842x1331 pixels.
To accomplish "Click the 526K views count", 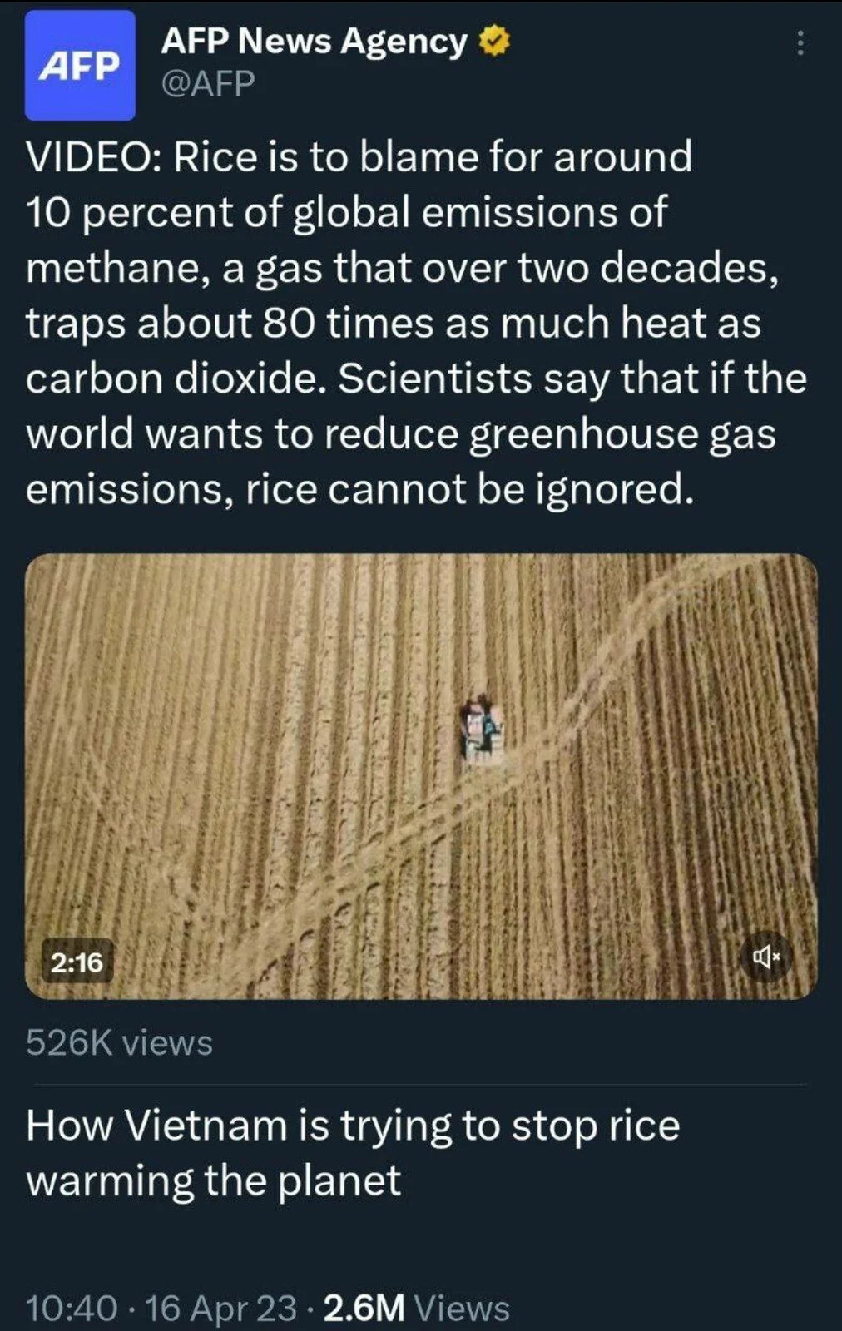I will click(x=119, y=1042).
